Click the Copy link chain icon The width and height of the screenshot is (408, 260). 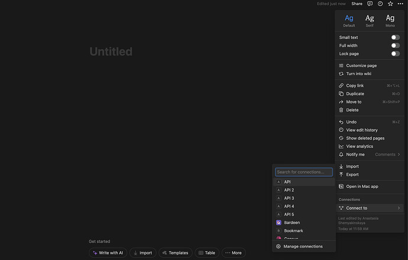pyautogui.click(x=341, y=86)
